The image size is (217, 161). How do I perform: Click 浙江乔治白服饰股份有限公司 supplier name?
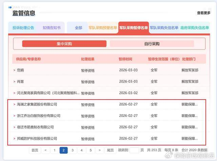(39, 116)
